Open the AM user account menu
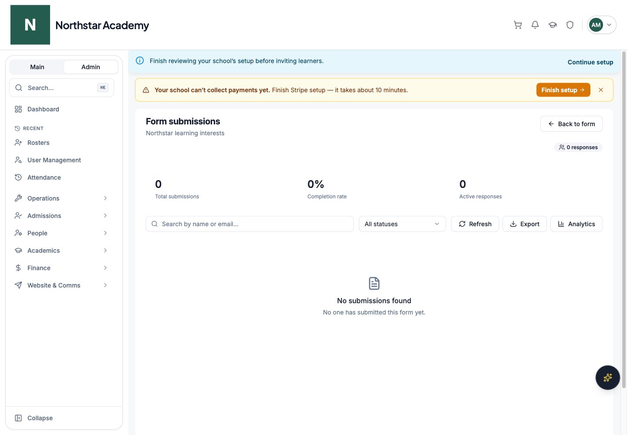627x435 pixels. [602, 25]
